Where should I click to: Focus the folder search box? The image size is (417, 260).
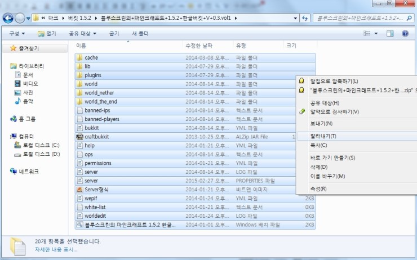(363, 18)
